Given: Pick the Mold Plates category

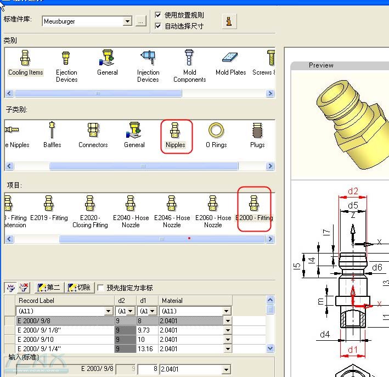Looking at the screenshot, I should (230, 63).
